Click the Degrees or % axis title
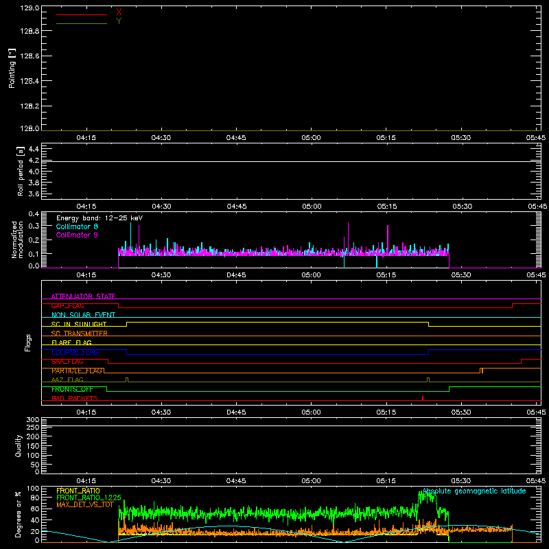 19,514
